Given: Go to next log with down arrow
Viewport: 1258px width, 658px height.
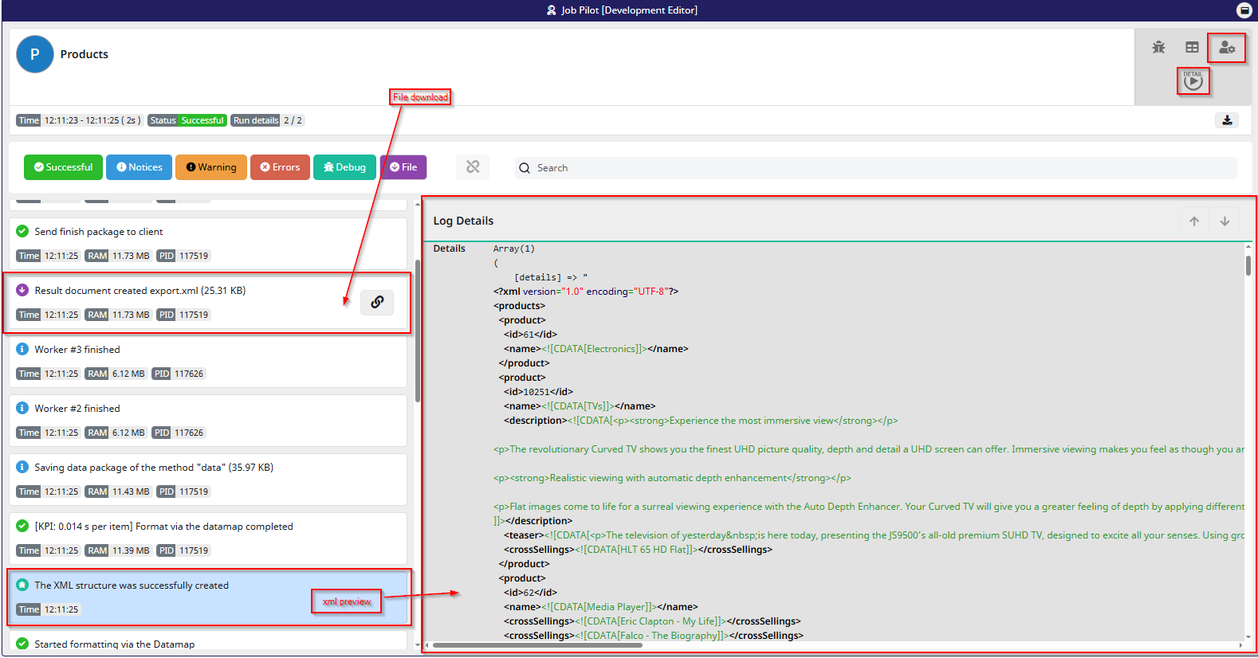Looking at the screenshot, I should [x=1225, y=221].
